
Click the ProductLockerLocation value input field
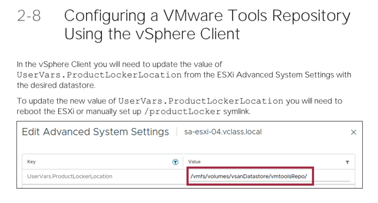269,176
